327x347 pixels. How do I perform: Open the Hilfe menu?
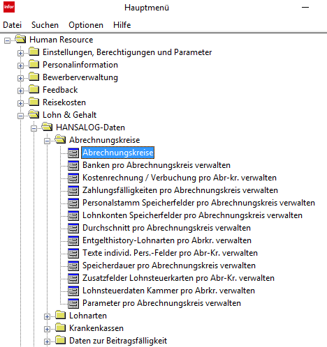click(122, 25)
